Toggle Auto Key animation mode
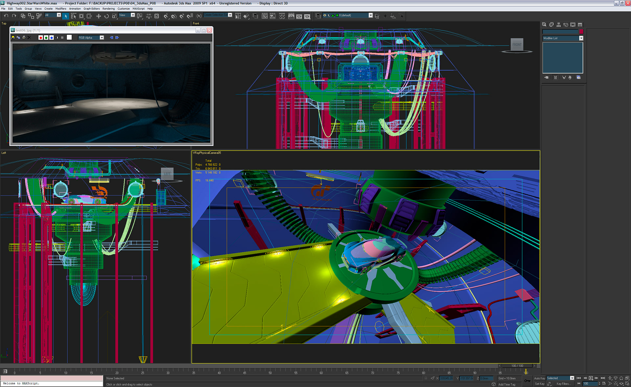The image size is (631, 387). tap(539, 378)
